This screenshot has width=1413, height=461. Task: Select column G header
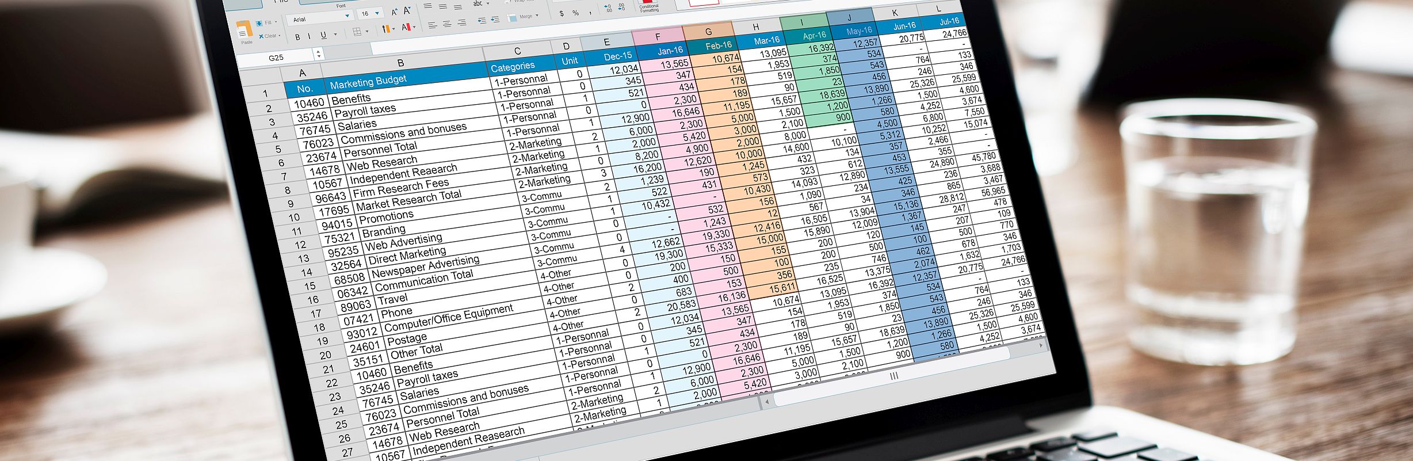click(x=708, y=31)
